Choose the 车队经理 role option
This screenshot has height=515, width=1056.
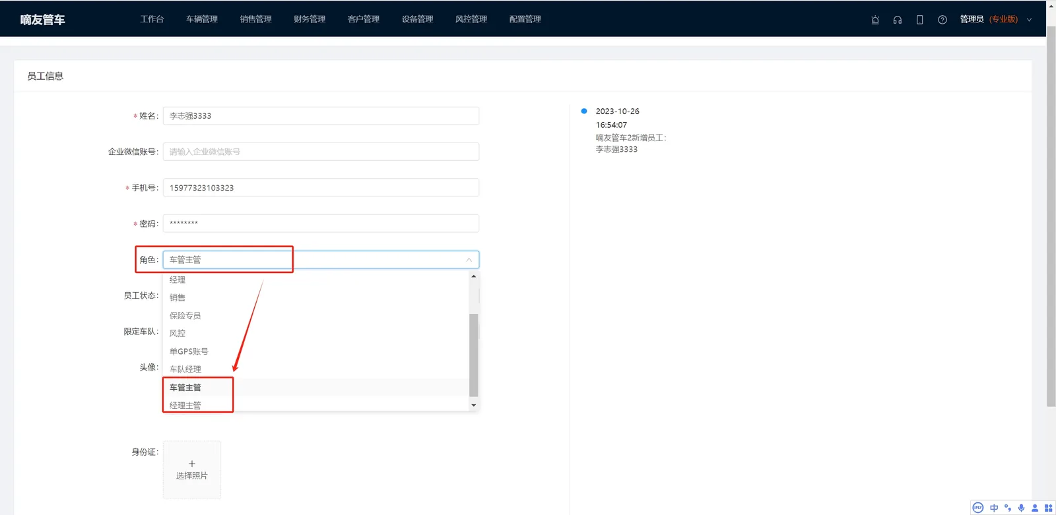tap(315, 369)
